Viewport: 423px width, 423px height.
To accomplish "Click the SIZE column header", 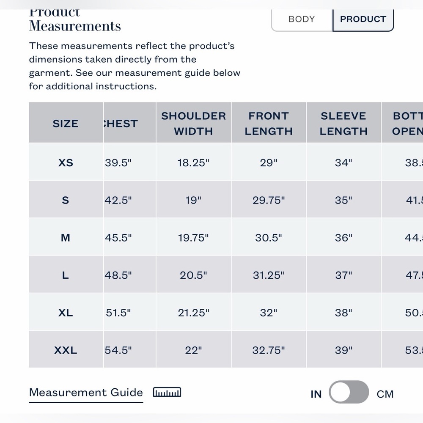I will click(66, 123).
